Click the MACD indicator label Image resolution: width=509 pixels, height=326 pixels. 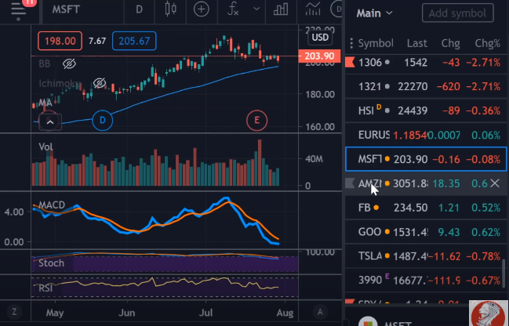pos(52,205)
